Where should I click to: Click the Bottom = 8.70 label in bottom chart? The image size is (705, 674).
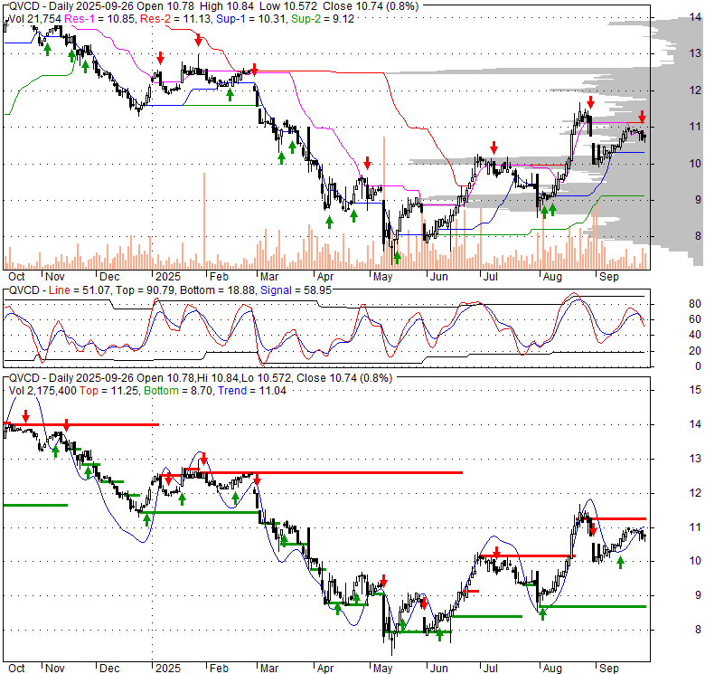(x=177, y=391)
